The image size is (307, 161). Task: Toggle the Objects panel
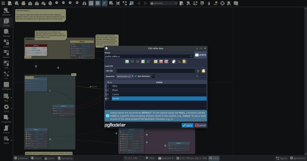(x=282, y=158)
